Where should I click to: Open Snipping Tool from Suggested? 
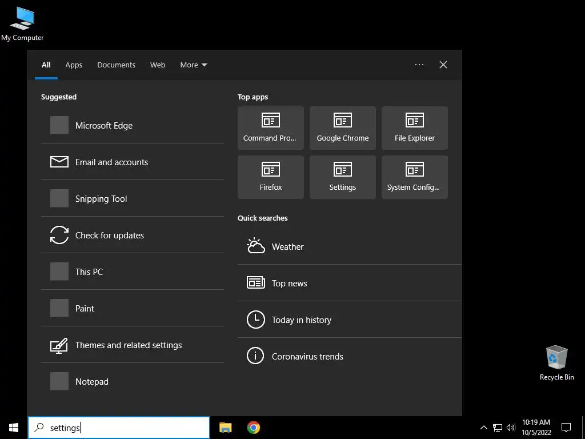[133, 198]
